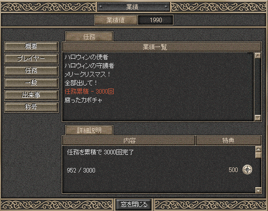Open the 出来事 events category
The height and width of the screenshot is (211, 268).
31,95
